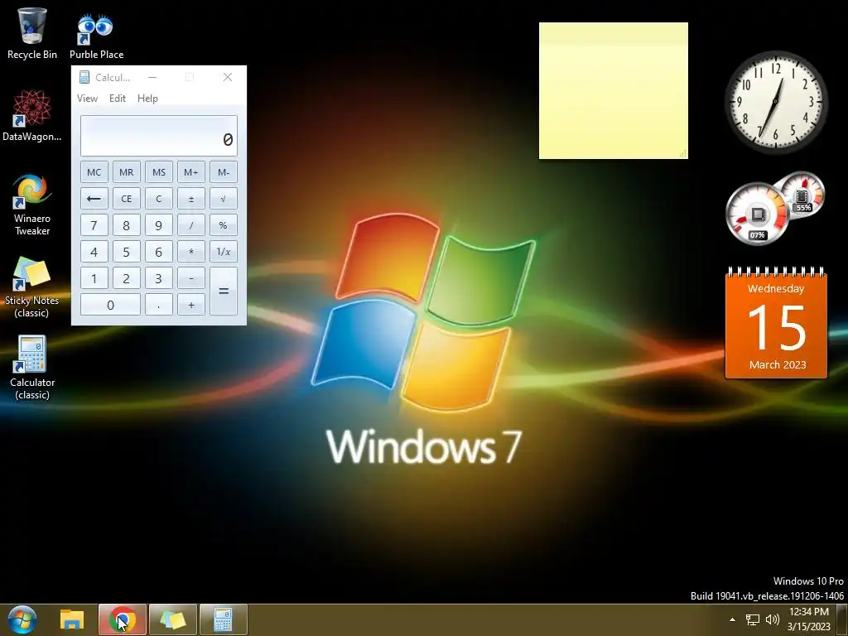Click the percent button
This screenshot has height=636, width=848.
tap(224, 225)
